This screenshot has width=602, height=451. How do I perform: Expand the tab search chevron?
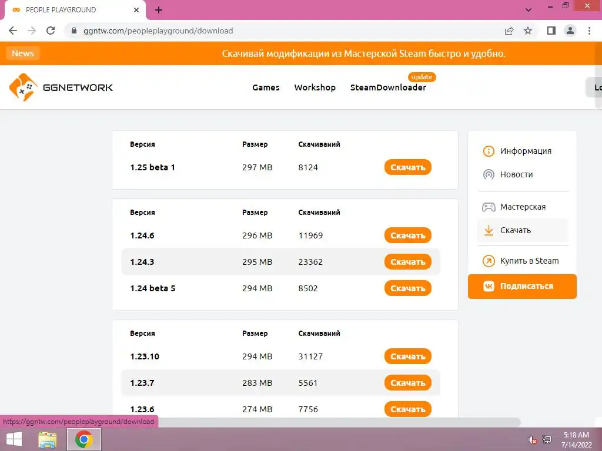click(x=529, y=10)
